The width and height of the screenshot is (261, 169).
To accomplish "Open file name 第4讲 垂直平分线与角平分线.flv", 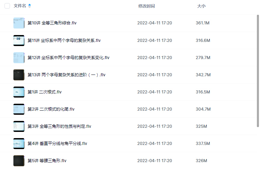I will pos(57,144).
